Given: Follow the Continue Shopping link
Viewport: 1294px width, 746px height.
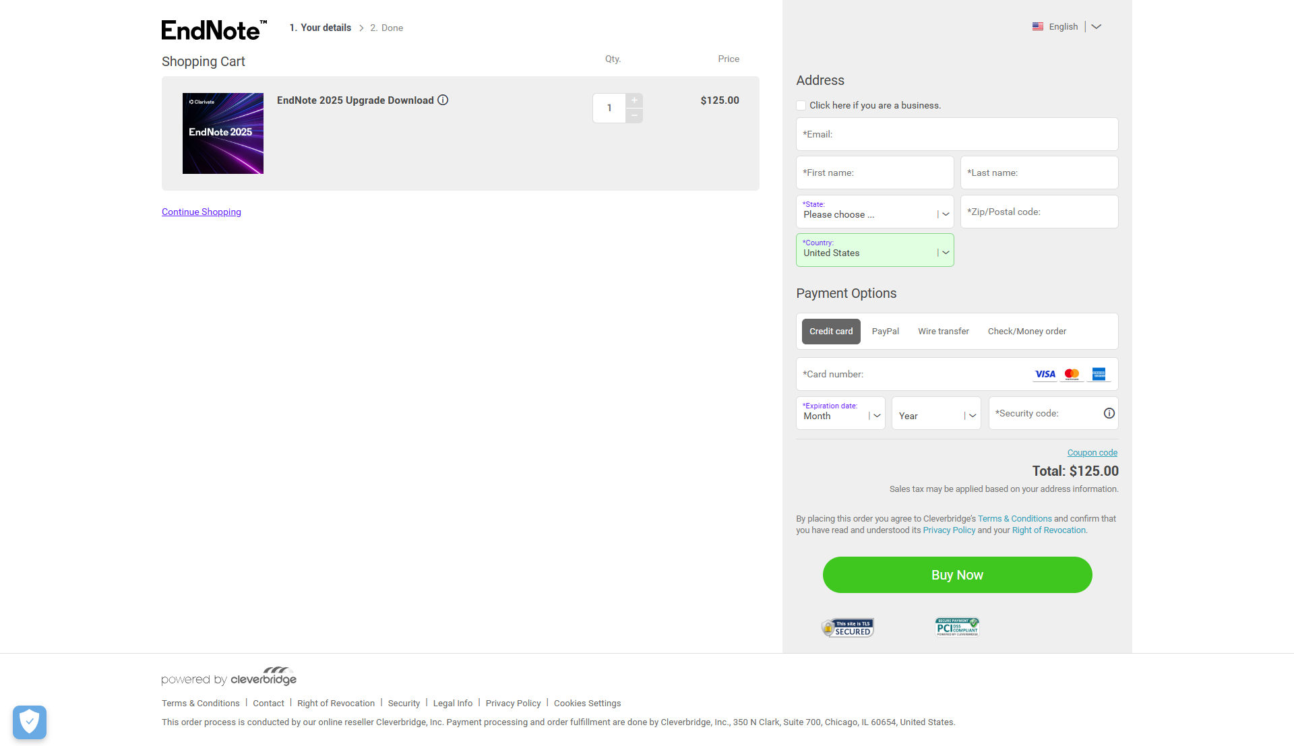Looking at the screenshot, I should coord(202,212).
